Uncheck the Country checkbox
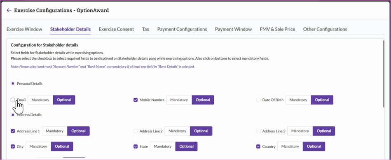 (258, 146)
